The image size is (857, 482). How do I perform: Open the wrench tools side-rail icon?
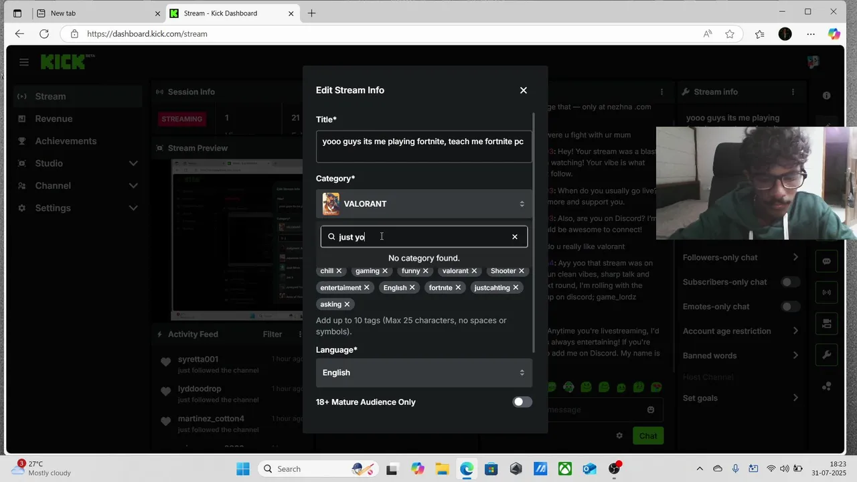826,355
